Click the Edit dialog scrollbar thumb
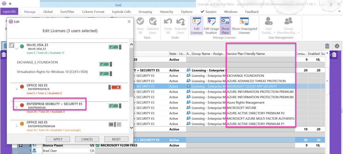 131,72
